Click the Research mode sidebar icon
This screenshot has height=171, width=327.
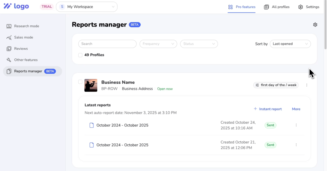[9, 26]
